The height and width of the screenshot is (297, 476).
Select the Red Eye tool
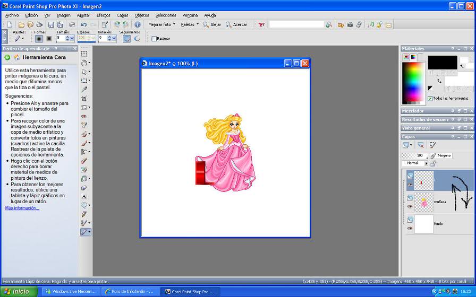coord(84,116)
